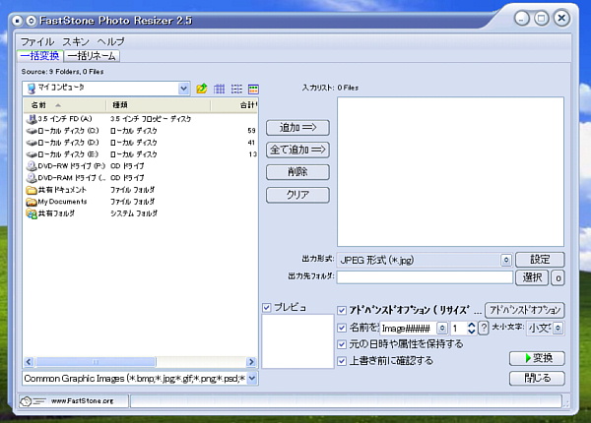Click the start number field showing 1
The image size is (591, 423).
[458, 329]
